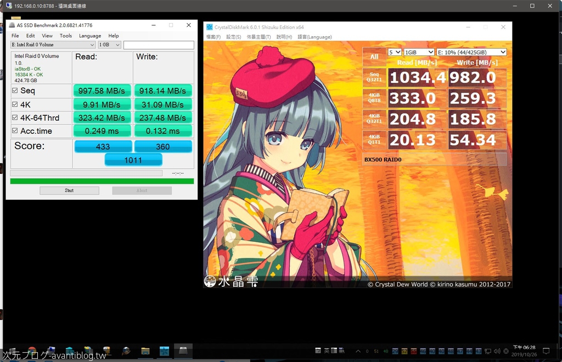Open CrystalDiskMark 語言(Language) menu
Image resolution: width=562 pixels, height=362 pixels.
click(x=314, y=37)
